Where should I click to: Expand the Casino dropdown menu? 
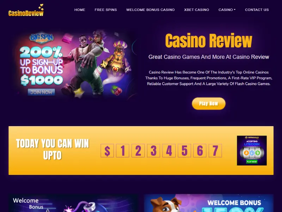click(x=227, y=10)
